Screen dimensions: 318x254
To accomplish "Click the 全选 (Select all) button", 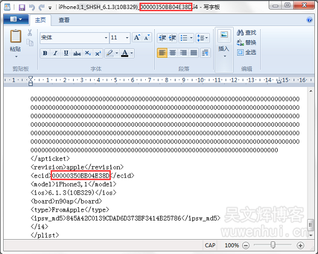I will coord(246,52).
